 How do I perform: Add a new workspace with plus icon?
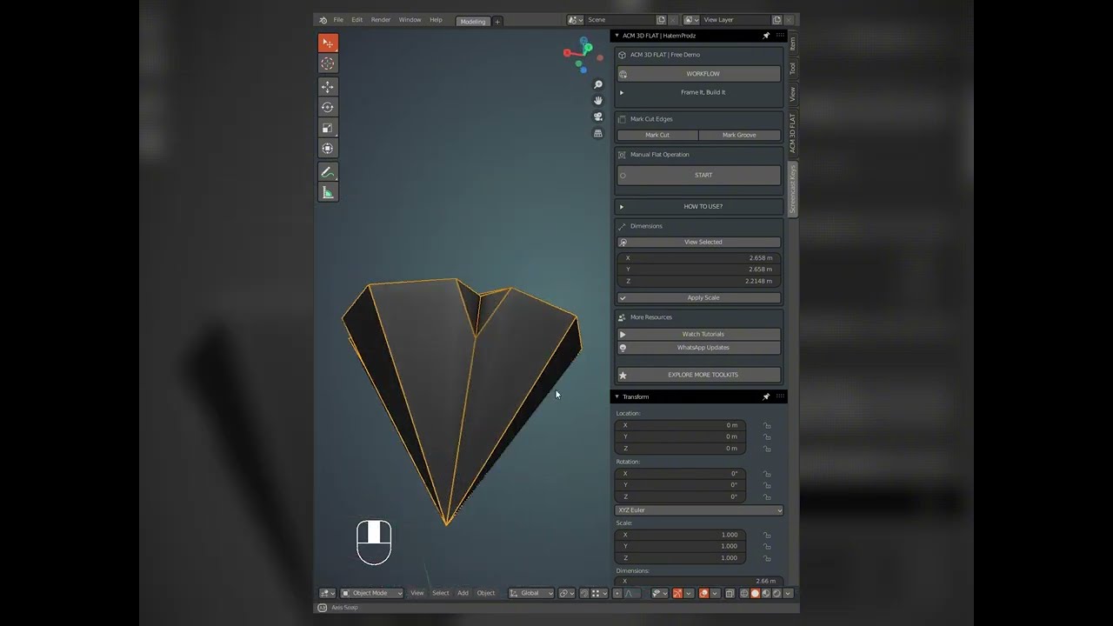pyautogui.click(x=497, y=21)
